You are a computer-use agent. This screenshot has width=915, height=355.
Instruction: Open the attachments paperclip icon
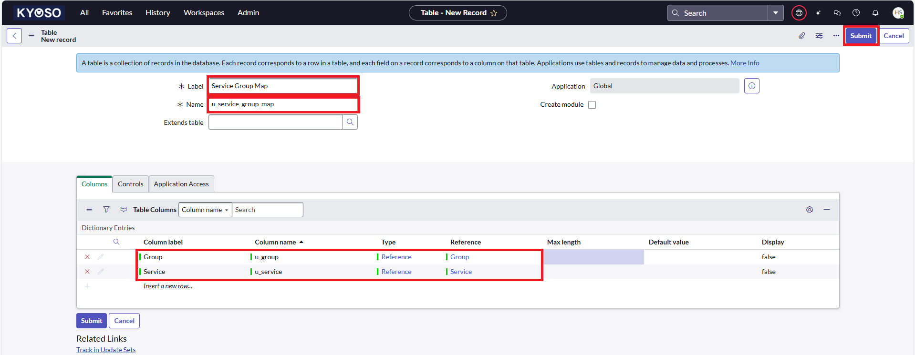[802, 36]
